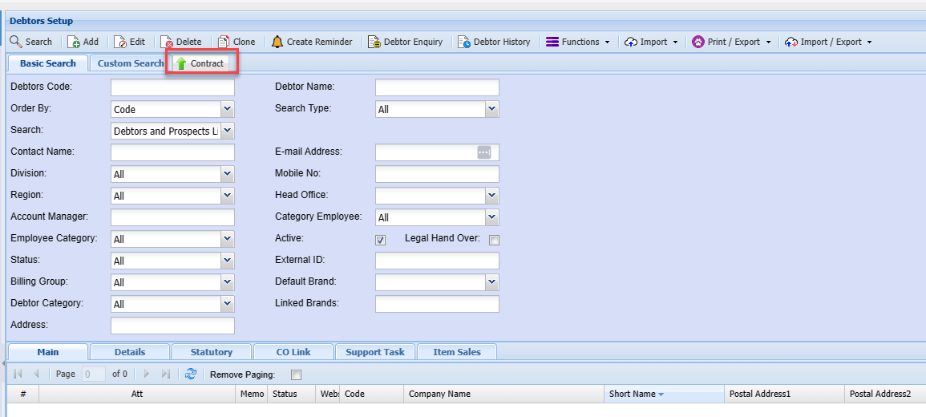Click the Contact Name field
The height and width of the screenshot is (417, 926).
point(172,152)
